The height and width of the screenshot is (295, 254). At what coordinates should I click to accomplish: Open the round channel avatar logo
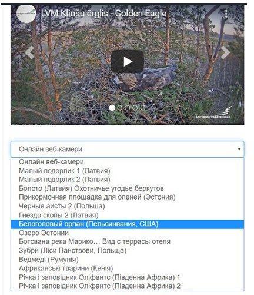(26, 14)
